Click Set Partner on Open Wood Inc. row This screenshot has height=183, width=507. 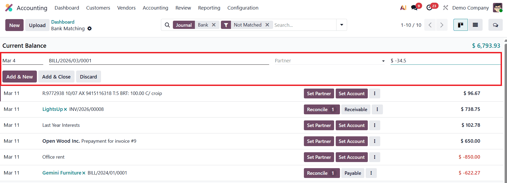click(x=319, y=141)
